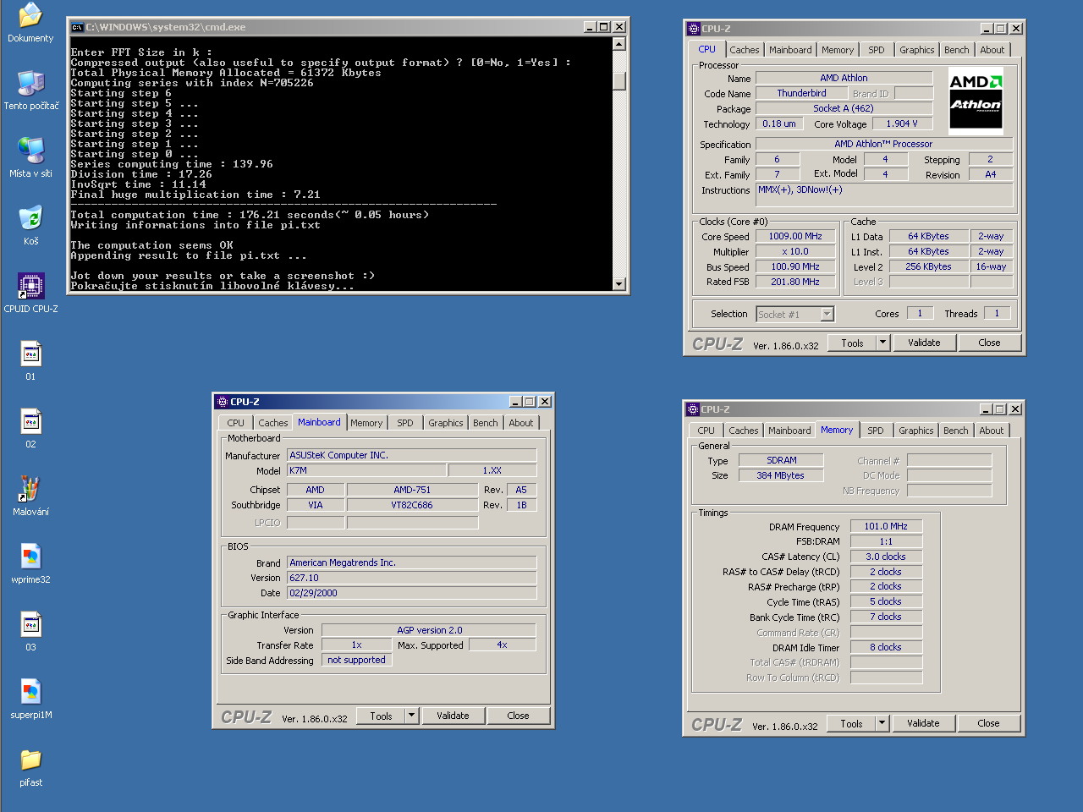Screen dimensions: 1083x812
Task: Select the 02 file icon on desktop
Action: 30,428
